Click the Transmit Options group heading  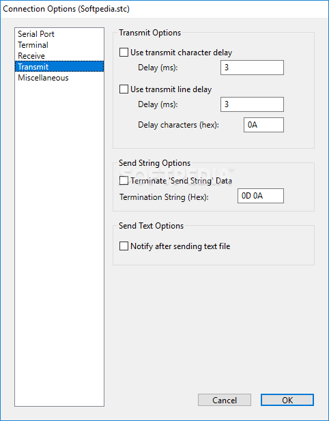150,33
